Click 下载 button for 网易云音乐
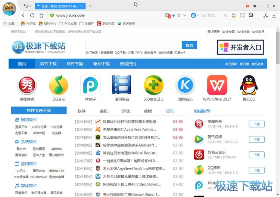Screen dimensions: 280x197 (x=256, y=155)
